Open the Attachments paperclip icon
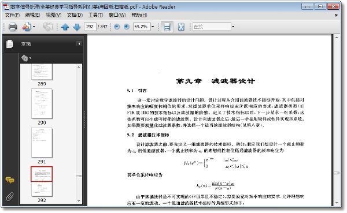Viewport: 347px width, 213px height. tap(10, 196)
